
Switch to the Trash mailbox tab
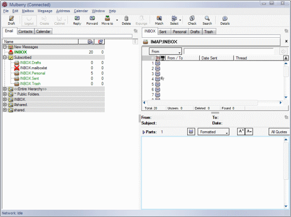[x=209, y=31]
